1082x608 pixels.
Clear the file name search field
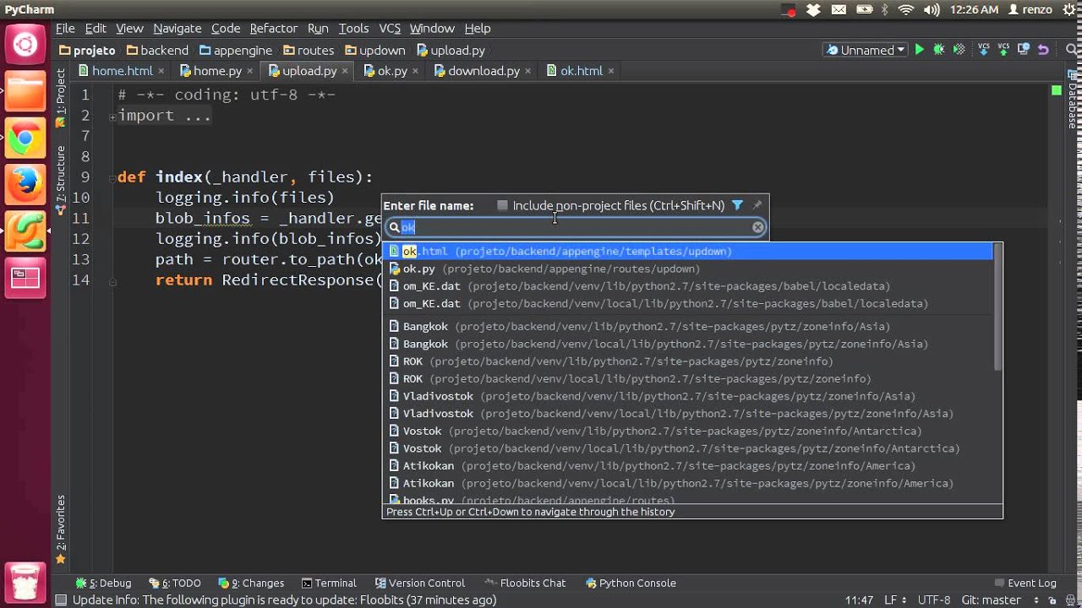pos(758,227)
